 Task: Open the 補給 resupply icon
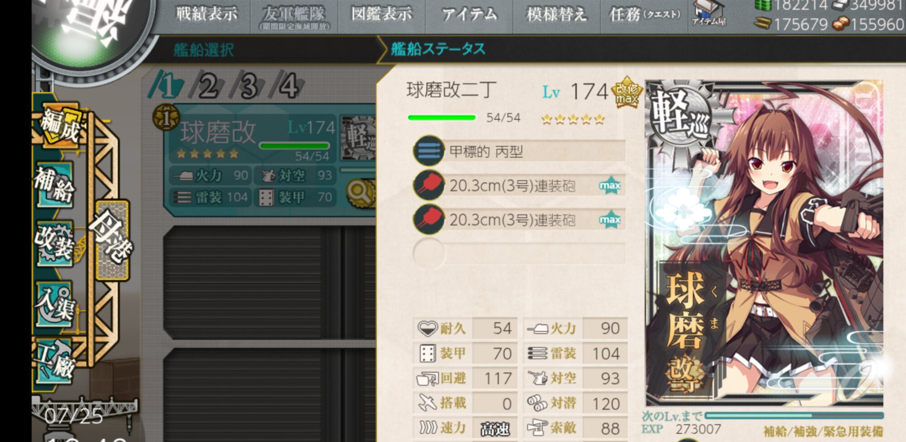[54, 184]
